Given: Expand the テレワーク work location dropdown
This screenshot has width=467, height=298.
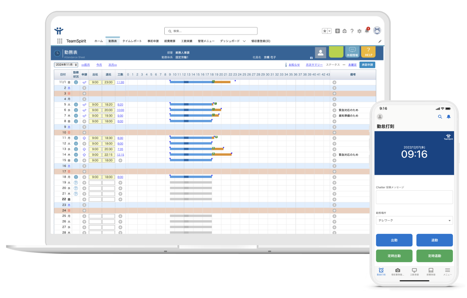Looking at the screenshot, I should pyautogui.click(x=414, y=221).
